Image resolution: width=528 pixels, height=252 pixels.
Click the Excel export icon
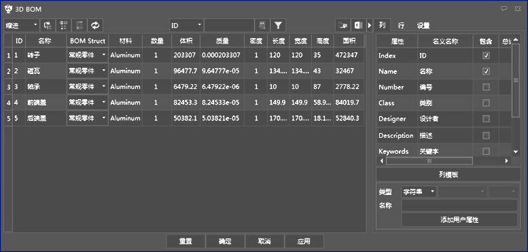[x=359, y=25]
